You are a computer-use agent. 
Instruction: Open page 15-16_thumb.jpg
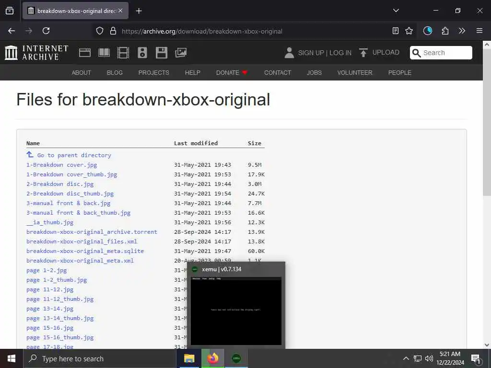click(60, 338)
